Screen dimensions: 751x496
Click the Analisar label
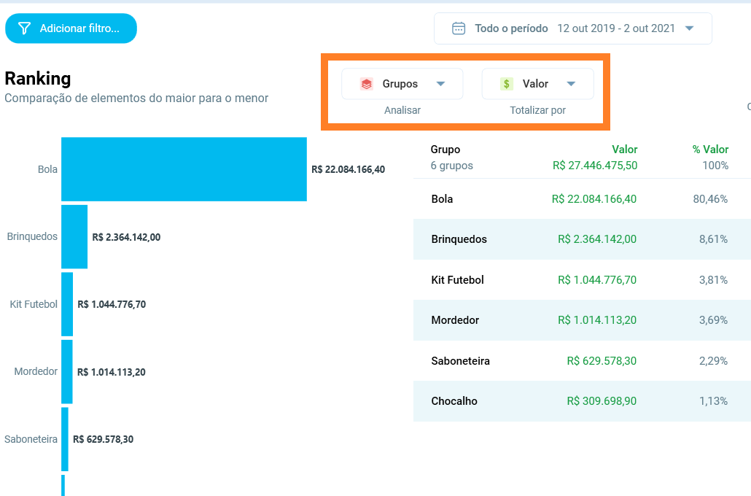click(402, 110)
